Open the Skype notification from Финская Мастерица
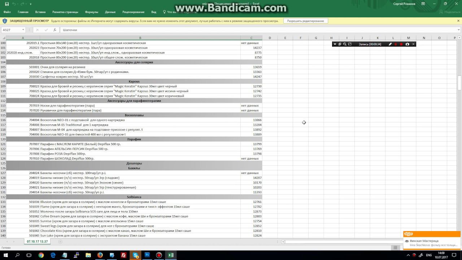Screen dimensions: 462x260 tap(432, 243)
